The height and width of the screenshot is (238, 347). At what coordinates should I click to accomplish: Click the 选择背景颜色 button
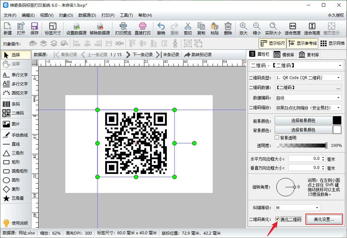[303, 130]
